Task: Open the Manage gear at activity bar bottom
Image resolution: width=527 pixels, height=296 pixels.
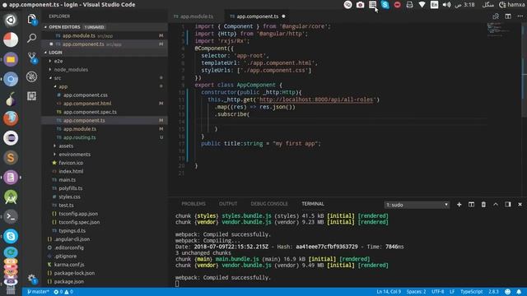Action: pyautogui.click(x=31, y=278)
